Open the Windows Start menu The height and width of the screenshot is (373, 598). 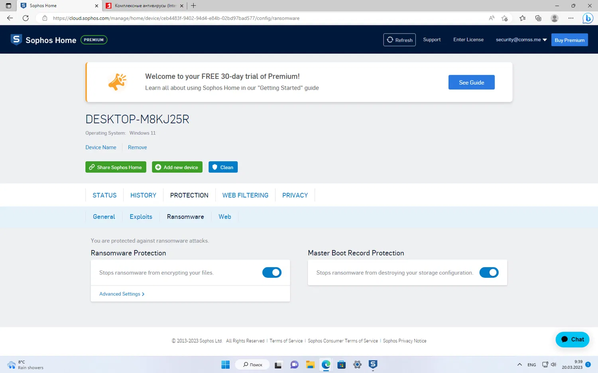coord(226,365)
